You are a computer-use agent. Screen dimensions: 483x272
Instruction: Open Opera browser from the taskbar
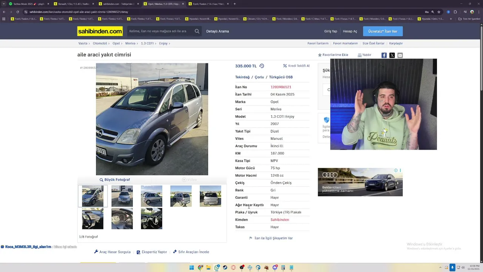click(x=234, y=267)
